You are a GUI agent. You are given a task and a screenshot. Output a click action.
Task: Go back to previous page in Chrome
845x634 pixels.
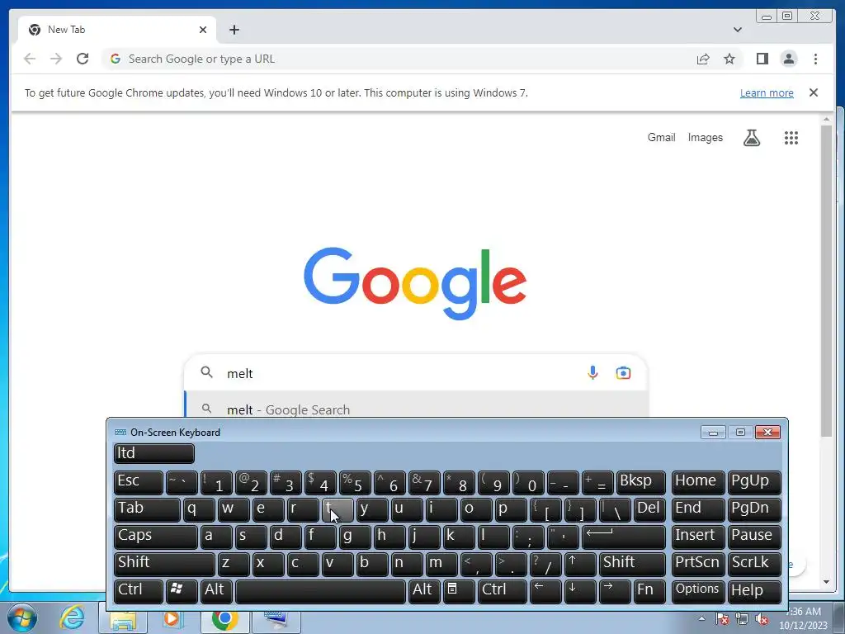click(x=30, y=59)
